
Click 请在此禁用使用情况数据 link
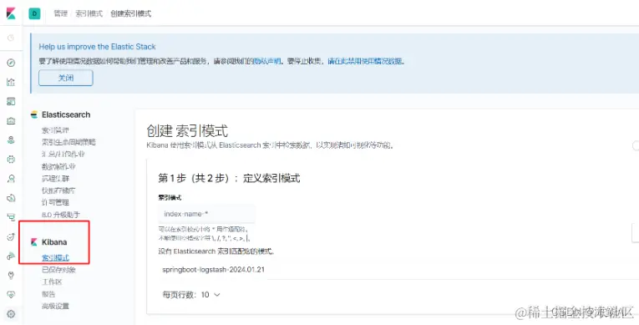[x=365, y=62]
